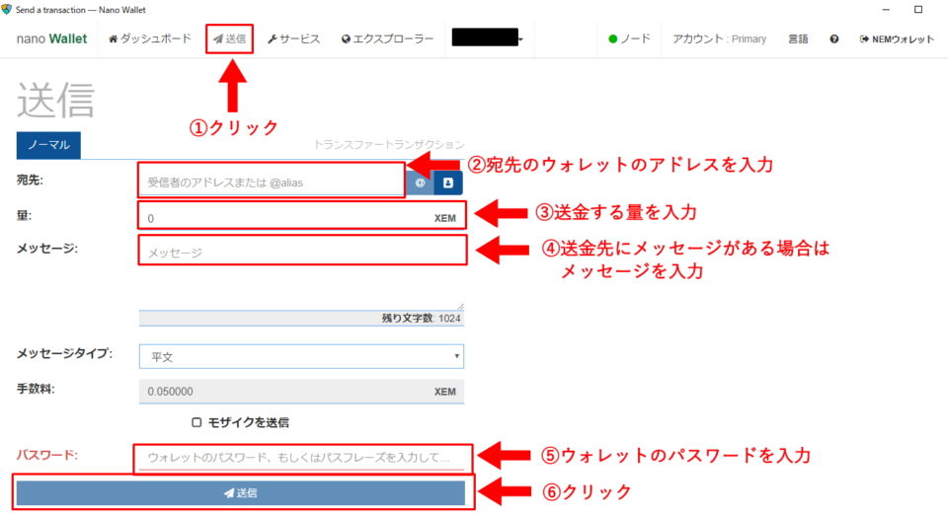Open the address book icon button
Viewport: 948px width, 514px height.
pyautogui.click(x=448, y=183)
